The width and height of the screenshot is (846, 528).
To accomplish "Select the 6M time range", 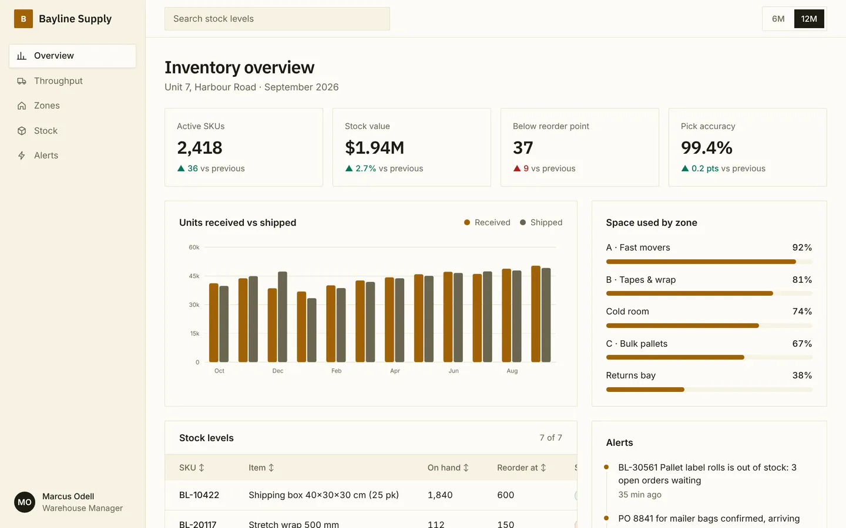I will pyautogui.click(x=778, y=19).
